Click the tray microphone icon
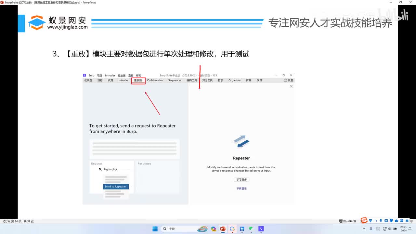 pos(371,229)
